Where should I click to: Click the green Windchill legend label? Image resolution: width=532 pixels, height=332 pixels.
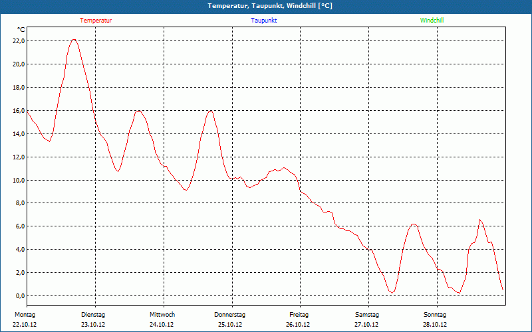tap(432, 21)
